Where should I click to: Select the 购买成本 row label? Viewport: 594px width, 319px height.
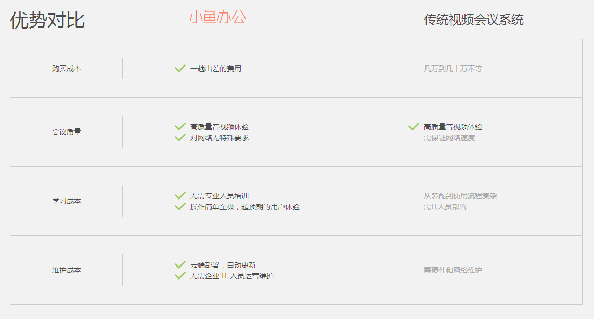67,69
